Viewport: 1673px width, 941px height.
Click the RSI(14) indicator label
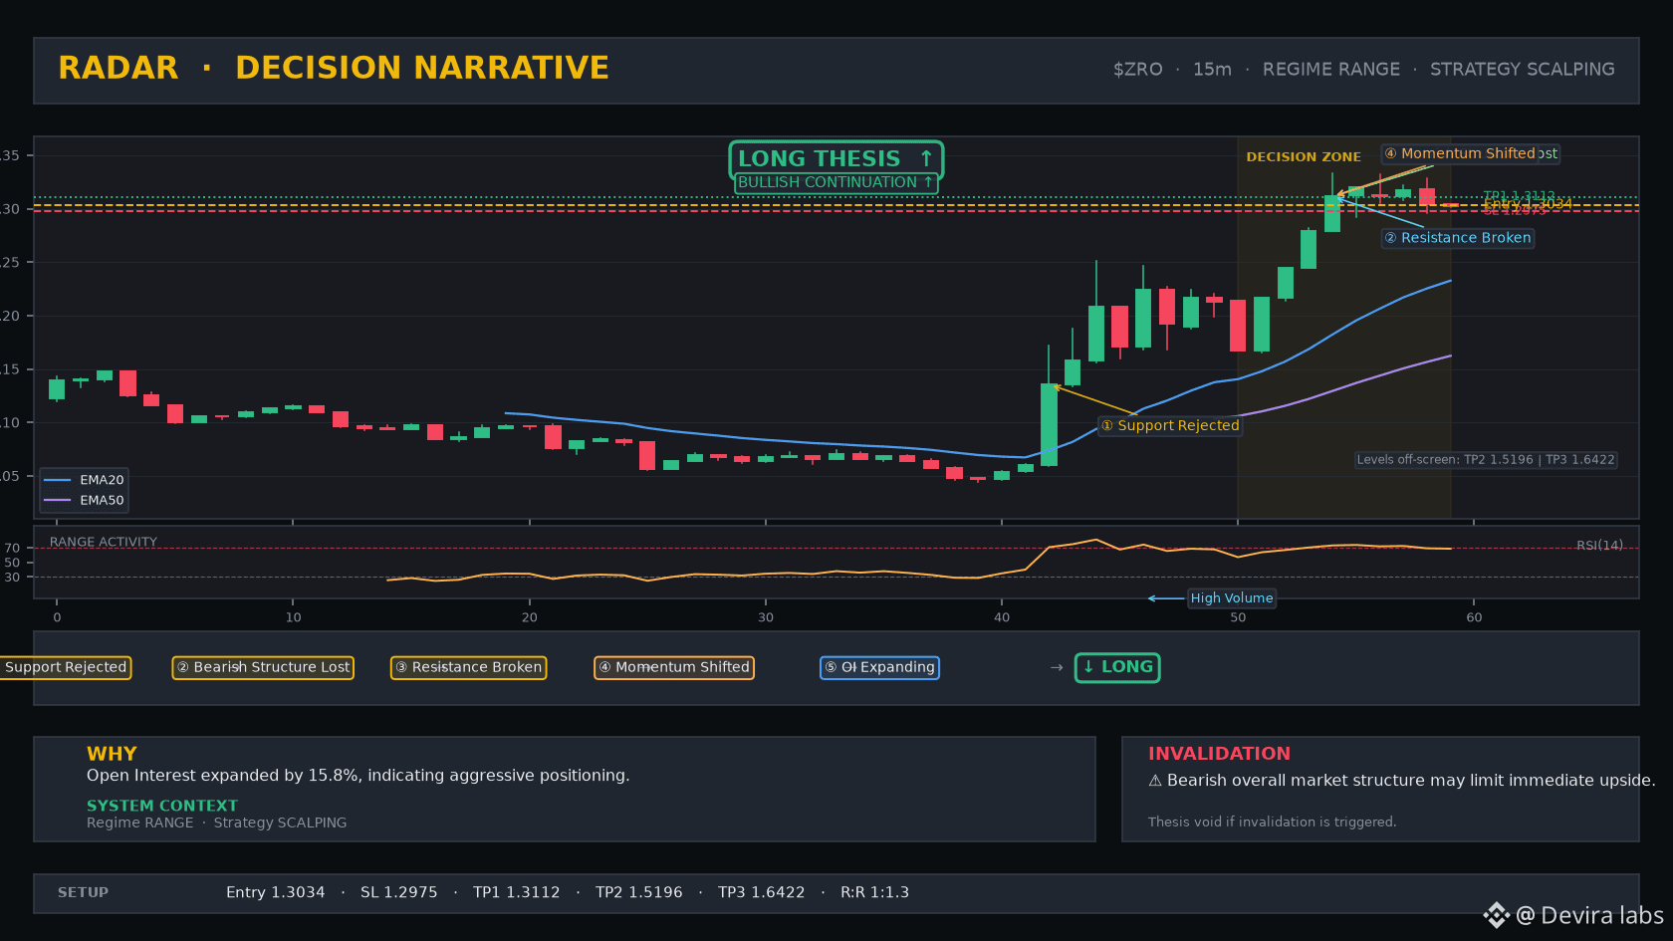(x=1599, y=546)
